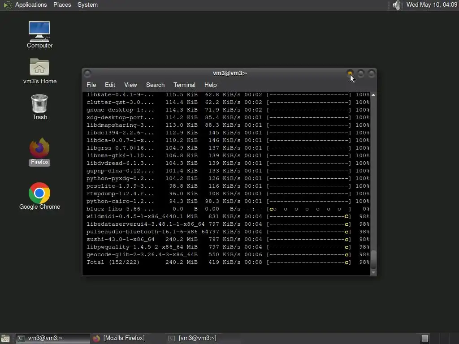Screen dimensions: 459x344
Task: Click the wildmidi download progress bar
Action: coord(309,216)
